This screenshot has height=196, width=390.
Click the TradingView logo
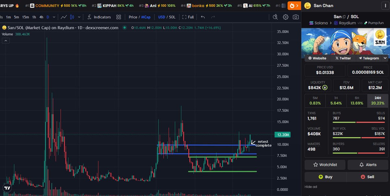(7, 188)
